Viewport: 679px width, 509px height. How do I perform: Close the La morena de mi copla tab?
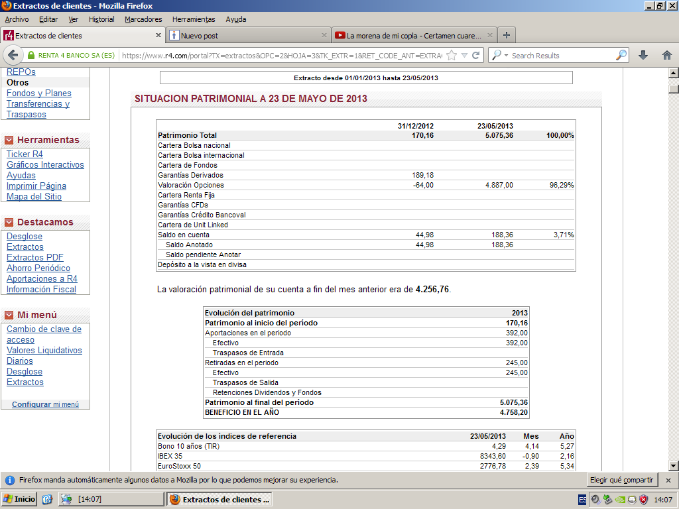tap(490, 35)
